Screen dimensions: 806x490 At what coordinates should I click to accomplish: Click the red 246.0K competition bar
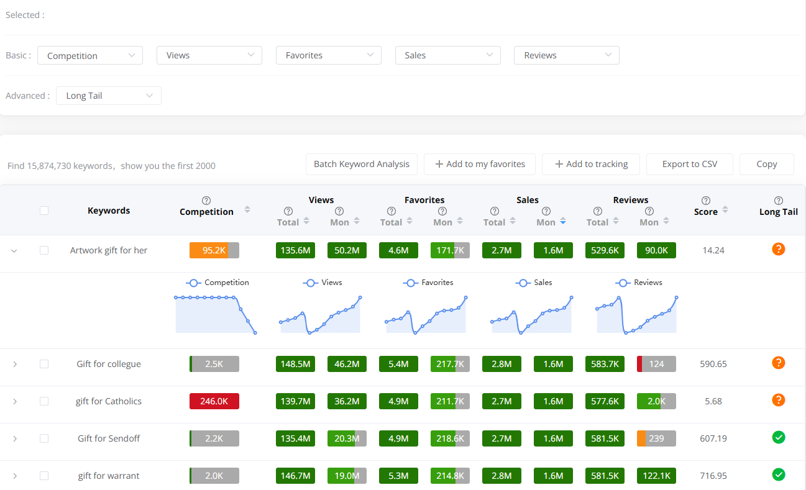click(x=214, y=401)
